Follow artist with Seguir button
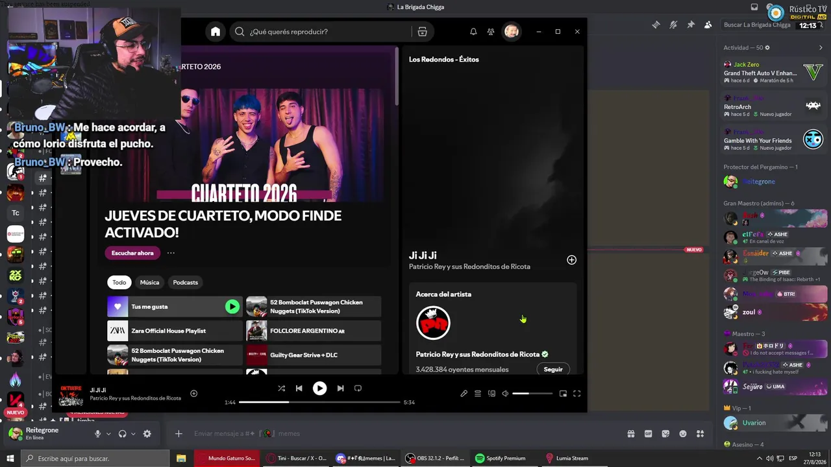Image resolution: width=831 pixels, height=467 pixels. pos(553,369)
